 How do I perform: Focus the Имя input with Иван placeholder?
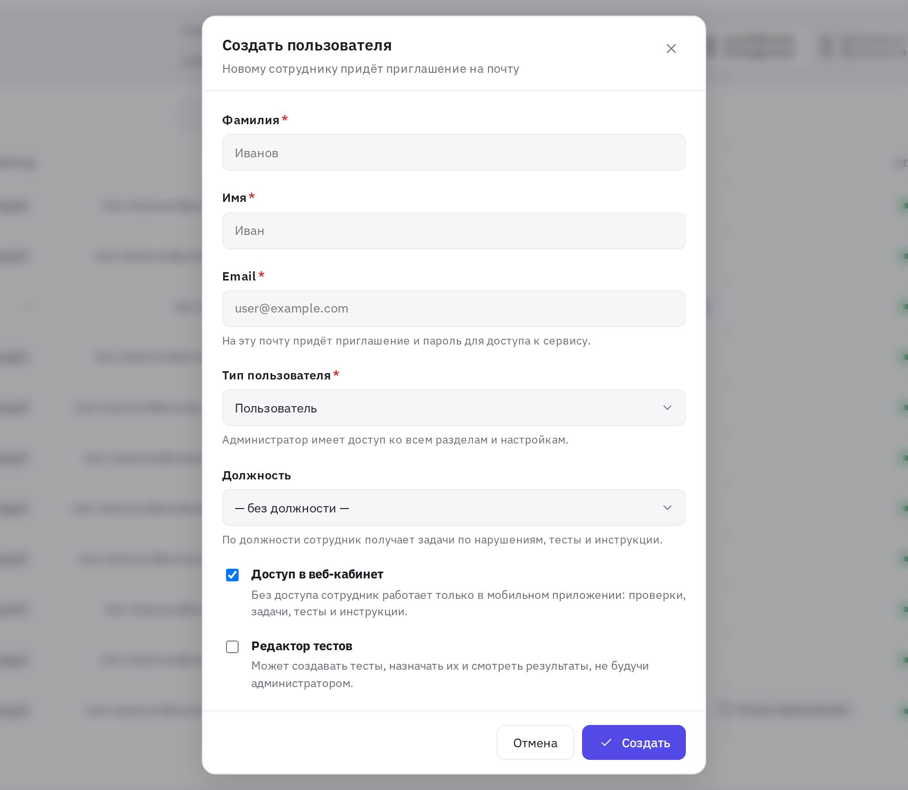tap(454, 231)
